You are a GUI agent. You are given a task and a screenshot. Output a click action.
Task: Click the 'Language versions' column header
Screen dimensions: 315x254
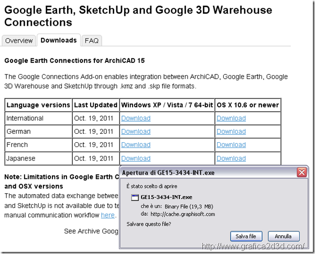click(x=38, y=105)
